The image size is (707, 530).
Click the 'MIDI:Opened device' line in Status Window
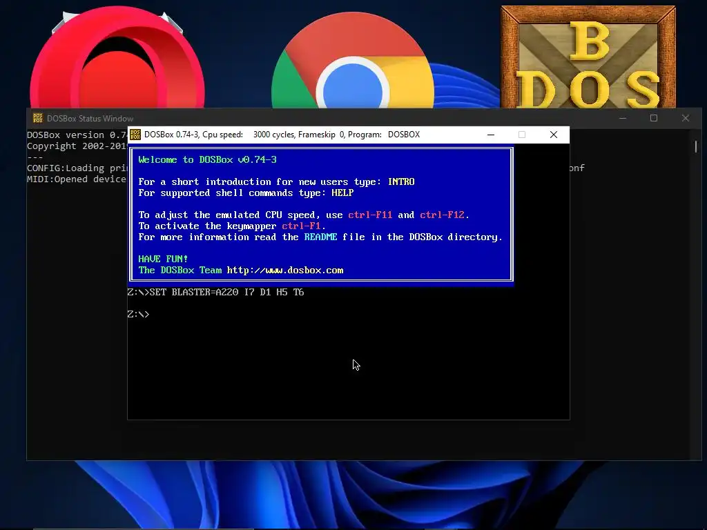click(77, 179)
